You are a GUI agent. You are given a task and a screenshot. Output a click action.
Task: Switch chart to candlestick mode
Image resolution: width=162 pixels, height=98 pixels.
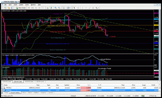[x=51, y=8]
